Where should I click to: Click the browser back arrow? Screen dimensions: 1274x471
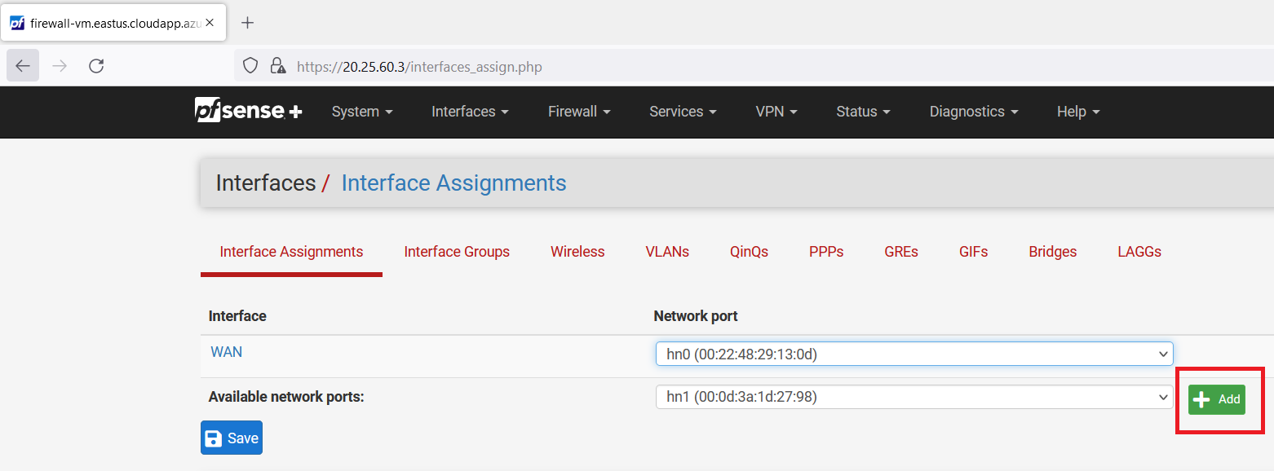coord(23,66)
